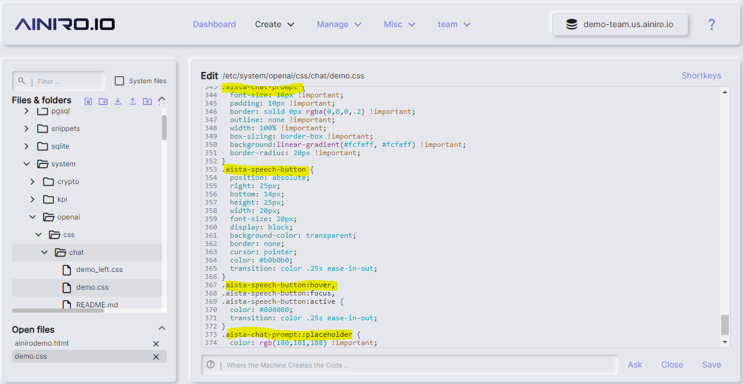Screen dimensions: 743x384
Task: Click the kpi folder icon
Action: 48,199
